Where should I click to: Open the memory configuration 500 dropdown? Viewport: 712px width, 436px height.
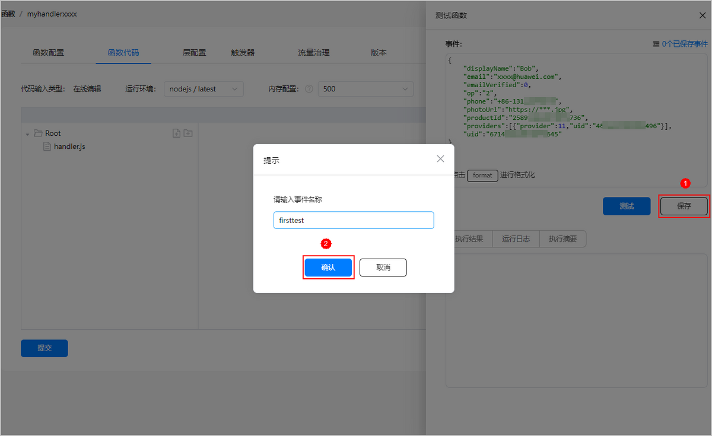click(x=365, y=89)
